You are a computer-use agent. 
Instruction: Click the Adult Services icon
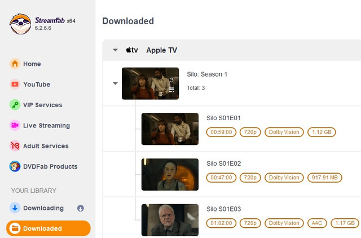tap(15, 146)
